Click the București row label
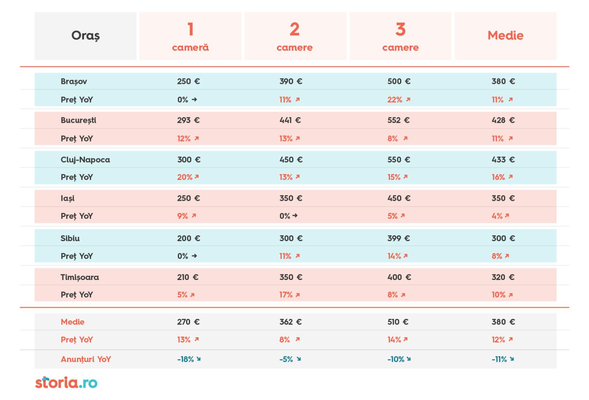This screenshot has height=400, width=589. click(x=79, y=120)
